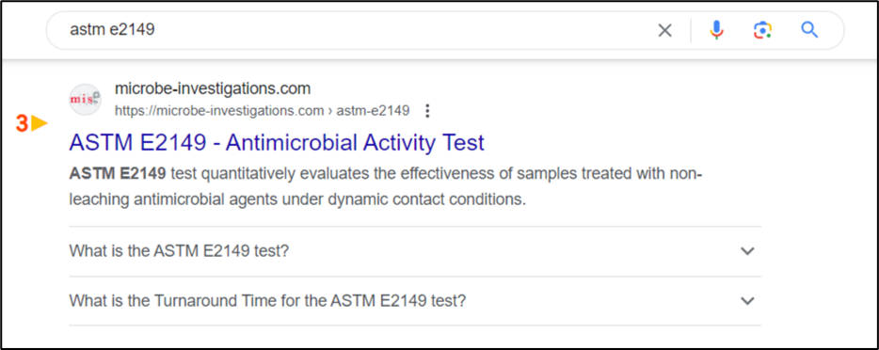Clear the search query with the X icon
The height and width of the screenshot is (350, 879).
(x=664, y=30)
